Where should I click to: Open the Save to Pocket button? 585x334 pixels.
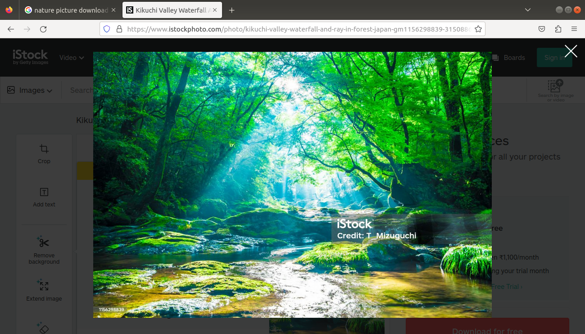(x=542, y=29)
